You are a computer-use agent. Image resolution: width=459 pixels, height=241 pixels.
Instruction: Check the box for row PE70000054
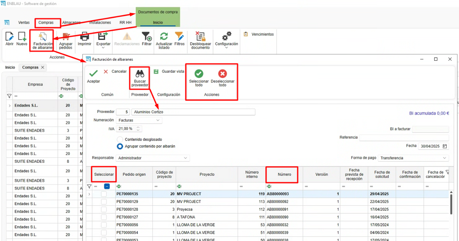click(x=104, y=233)
